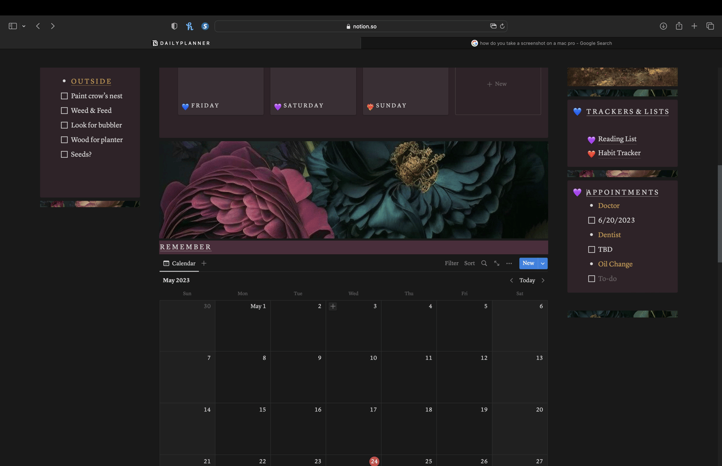
Task: Check the 6/20/2023 appointment box
Action: click(591, 220)
